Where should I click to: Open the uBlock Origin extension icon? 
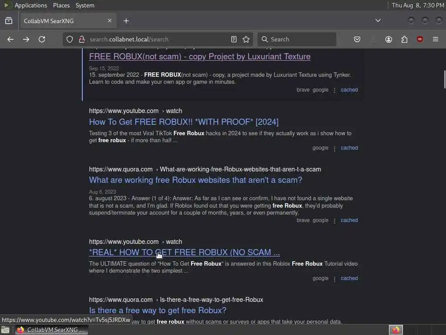click(420, 39)
